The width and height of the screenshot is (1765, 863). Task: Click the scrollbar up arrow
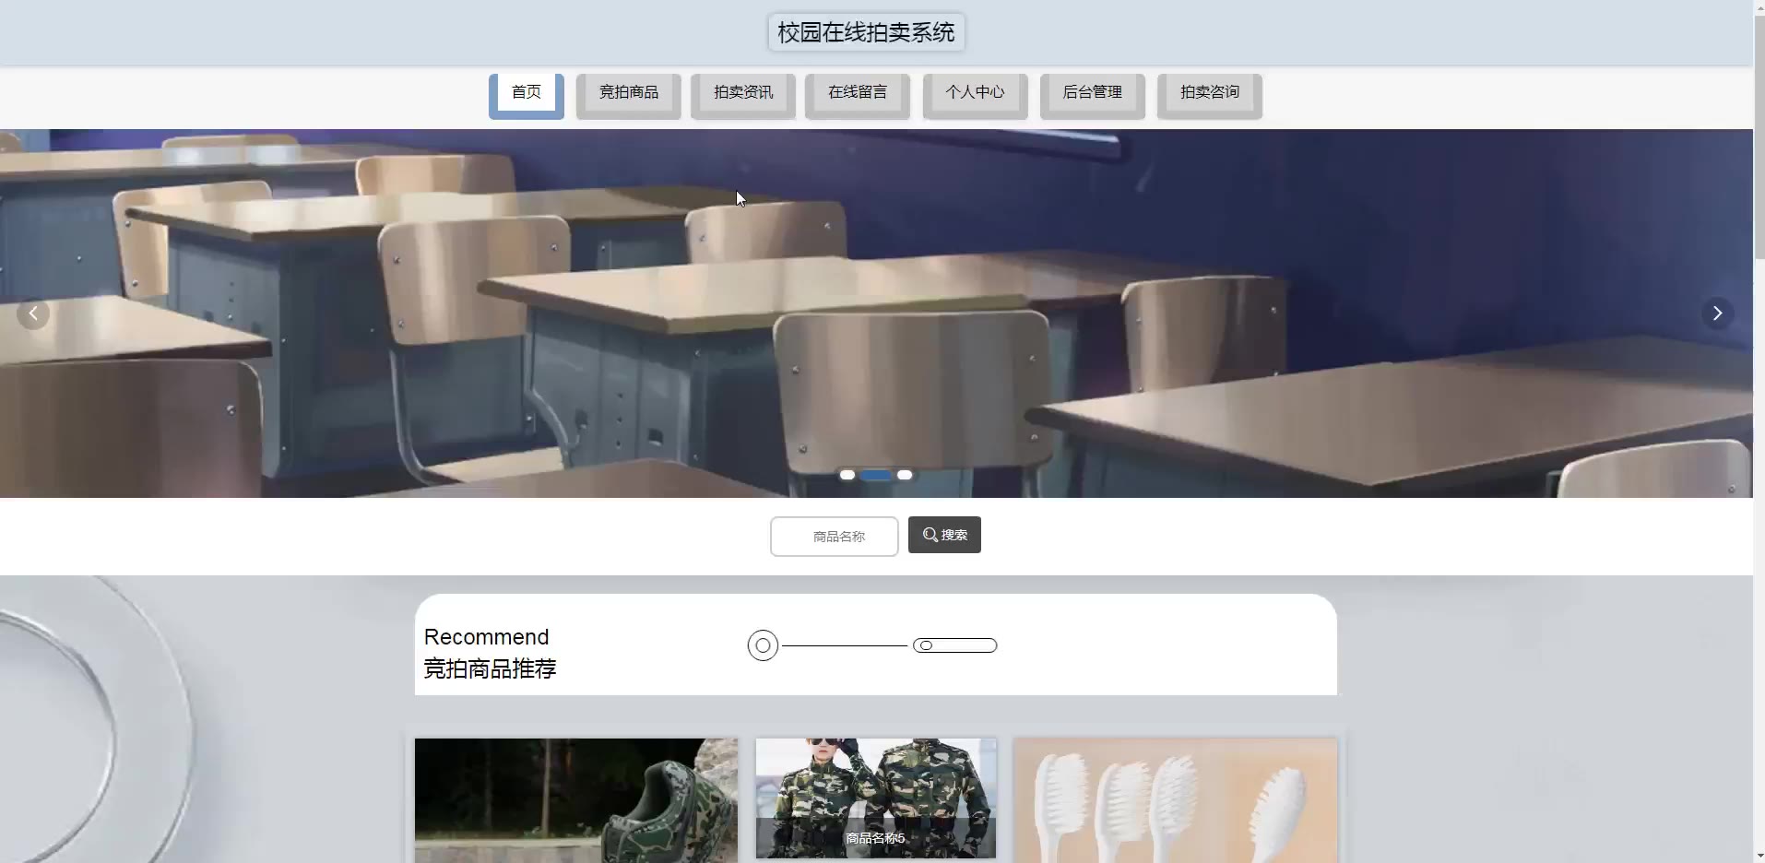point(1759,6)
